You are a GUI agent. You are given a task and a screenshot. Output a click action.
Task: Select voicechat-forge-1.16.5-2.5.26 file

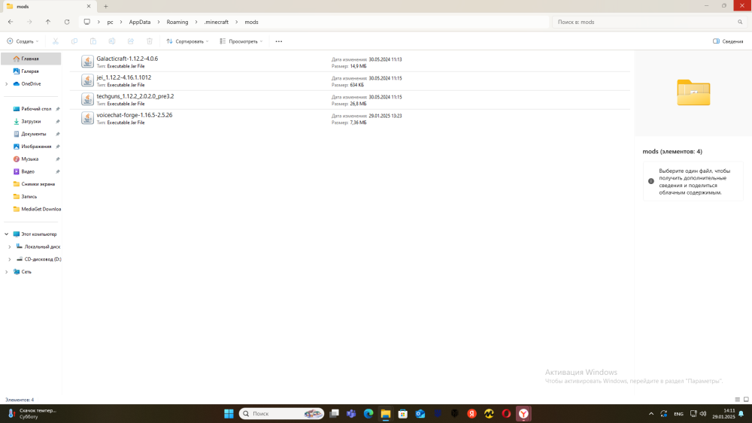coord(350,118)
